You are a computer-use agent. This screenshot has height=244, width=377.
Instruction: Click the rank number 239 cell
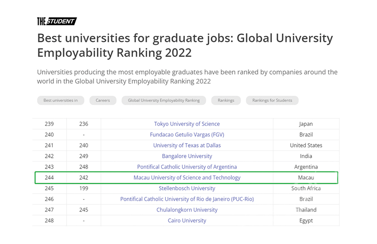coord(49,124)
